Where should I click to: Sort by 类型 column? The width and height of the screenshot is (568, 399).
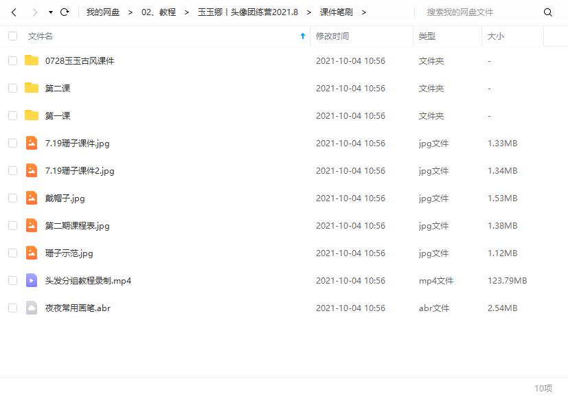pos(427,36)
